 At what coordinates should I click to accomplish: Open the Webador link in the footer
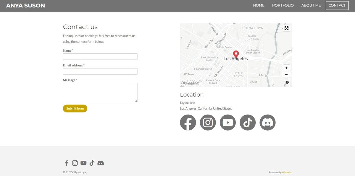click(286, 172)
